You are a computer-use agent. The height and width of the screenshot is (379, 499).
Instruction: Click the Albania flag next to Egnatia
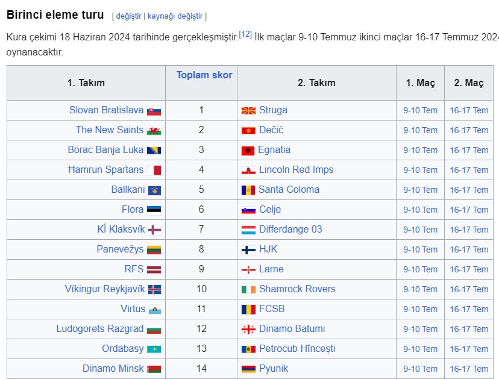click(x=248, y=151)
